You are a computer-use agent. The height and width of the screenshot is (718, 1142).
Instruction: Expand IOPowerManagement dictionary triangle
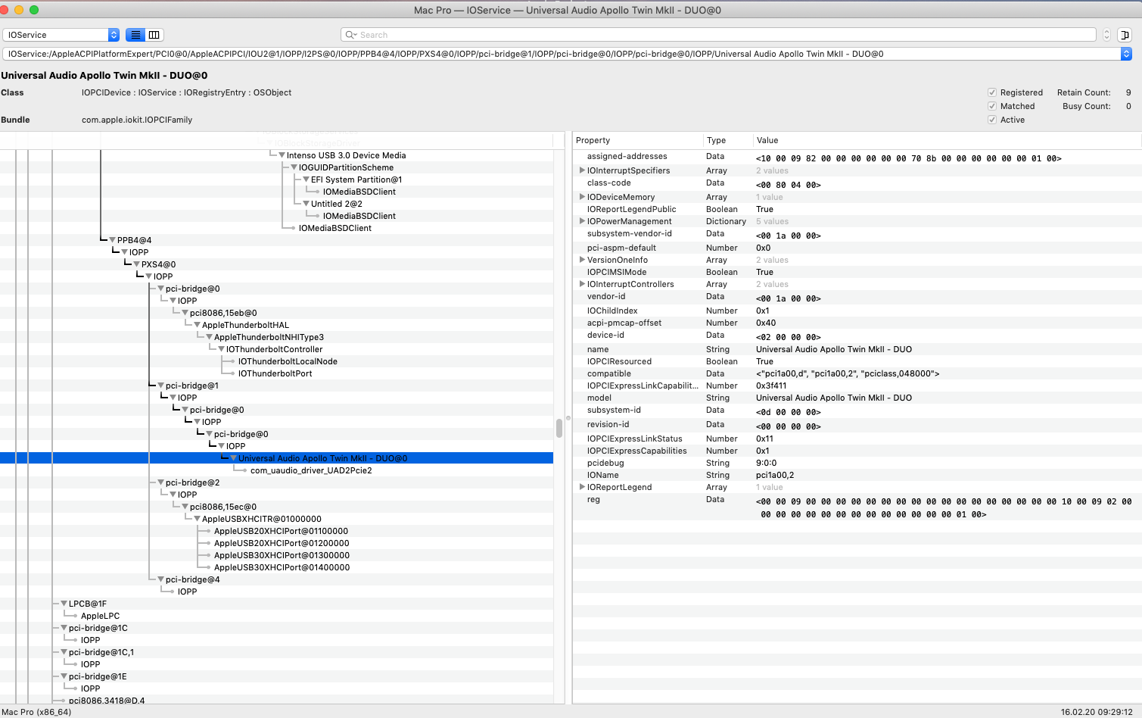click(x=582, y=221)
